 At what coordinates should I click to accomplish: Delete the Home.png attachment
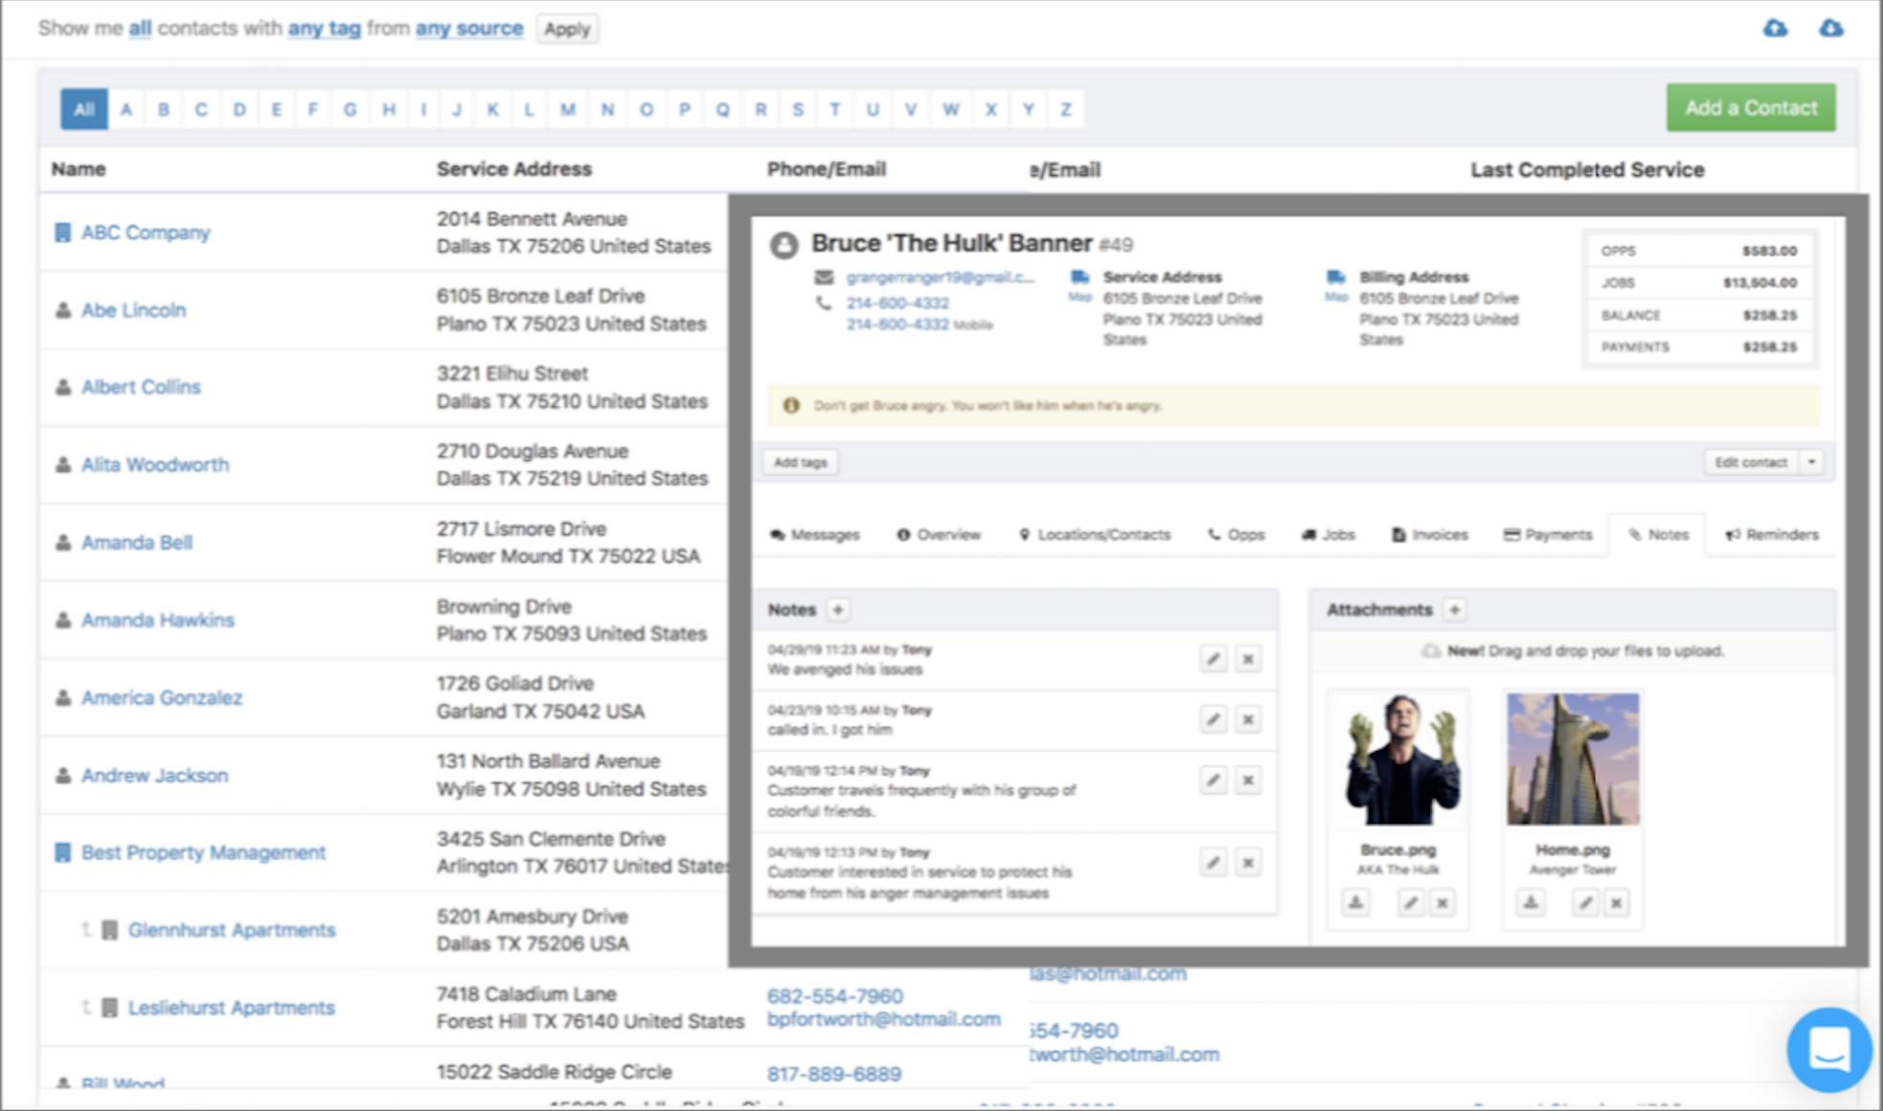tap(1617, 902)
